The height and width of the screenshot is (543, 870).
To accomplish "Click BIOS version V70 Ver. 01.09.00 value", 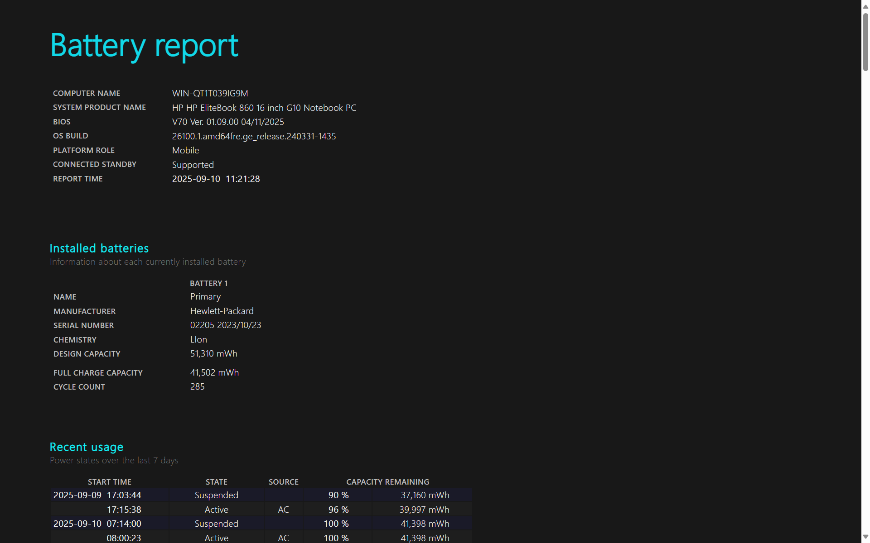I will pyautogui.click(x=228, y=122).
